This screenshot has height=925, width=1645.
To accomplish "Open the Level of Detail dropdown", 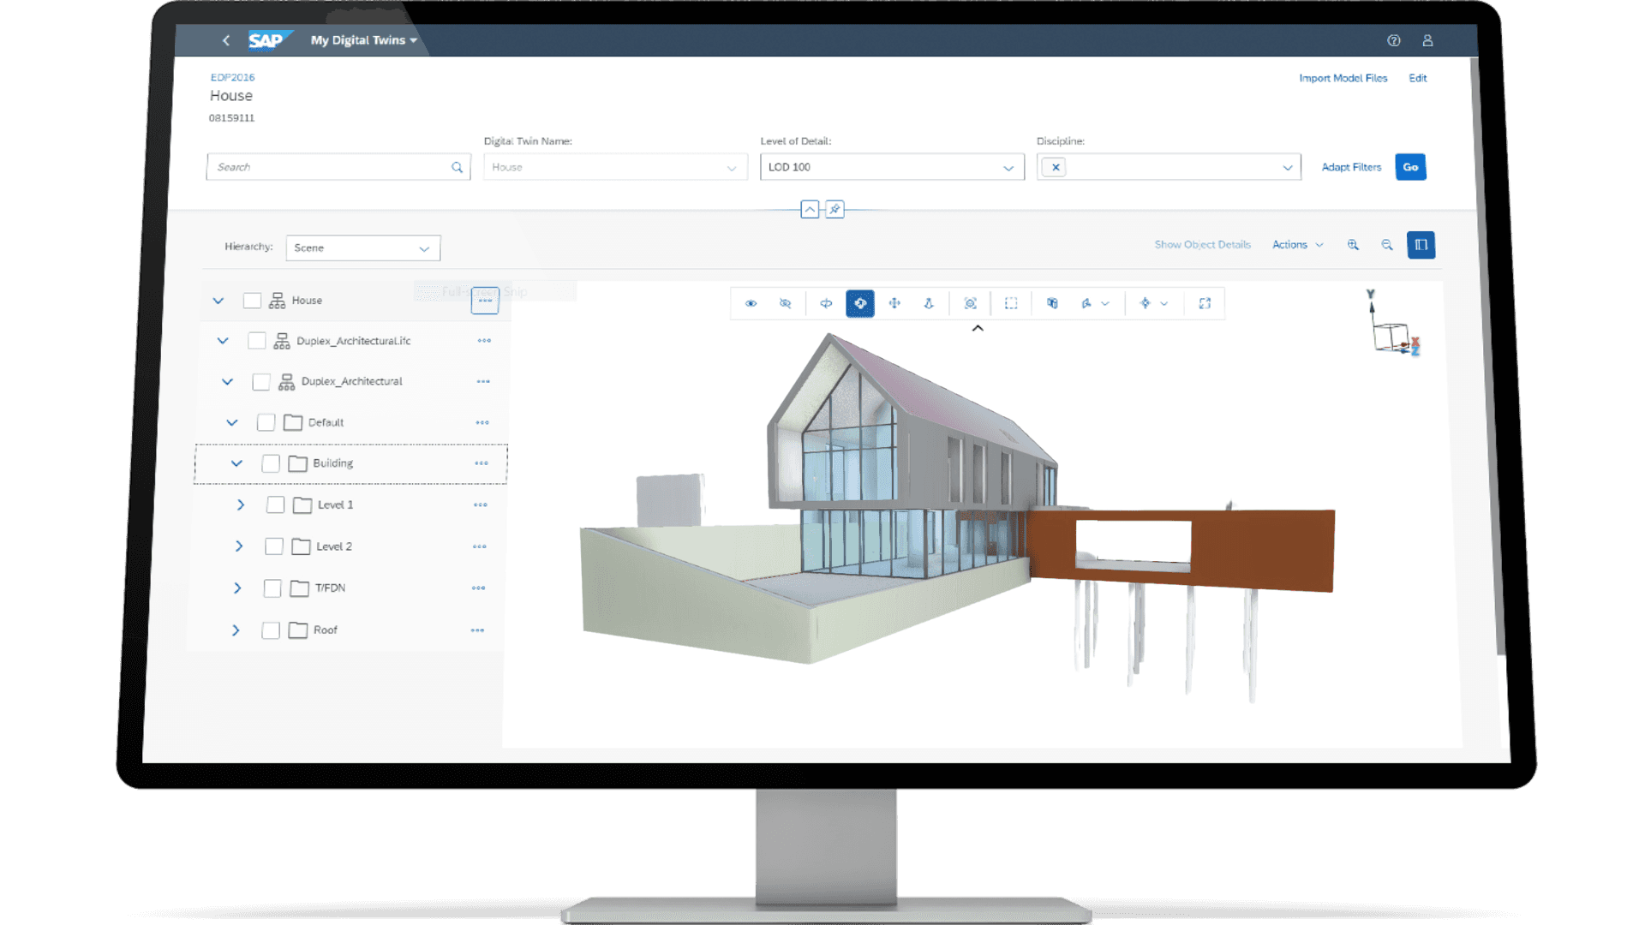I will click(1008, 168).
